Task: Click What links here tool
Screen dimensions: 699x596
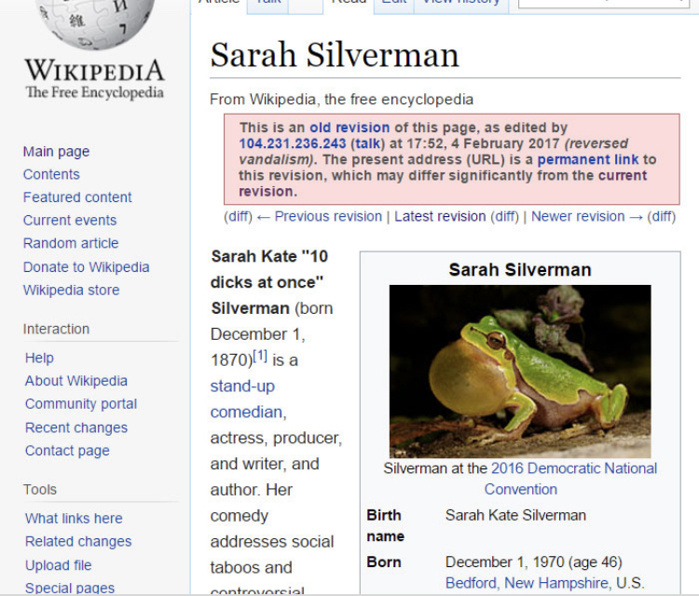Action: (74, 519)
